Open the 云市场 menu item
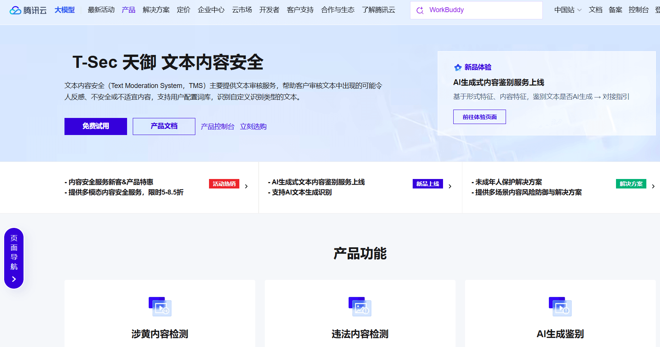This screenshot has width=660, height=347. [x=242, y=10]
